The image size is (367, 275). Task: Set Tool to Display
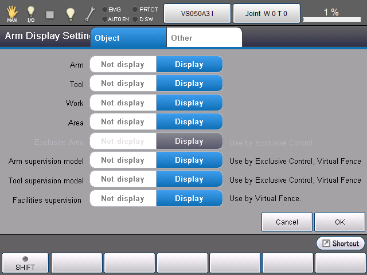click(x=189, y=84)
